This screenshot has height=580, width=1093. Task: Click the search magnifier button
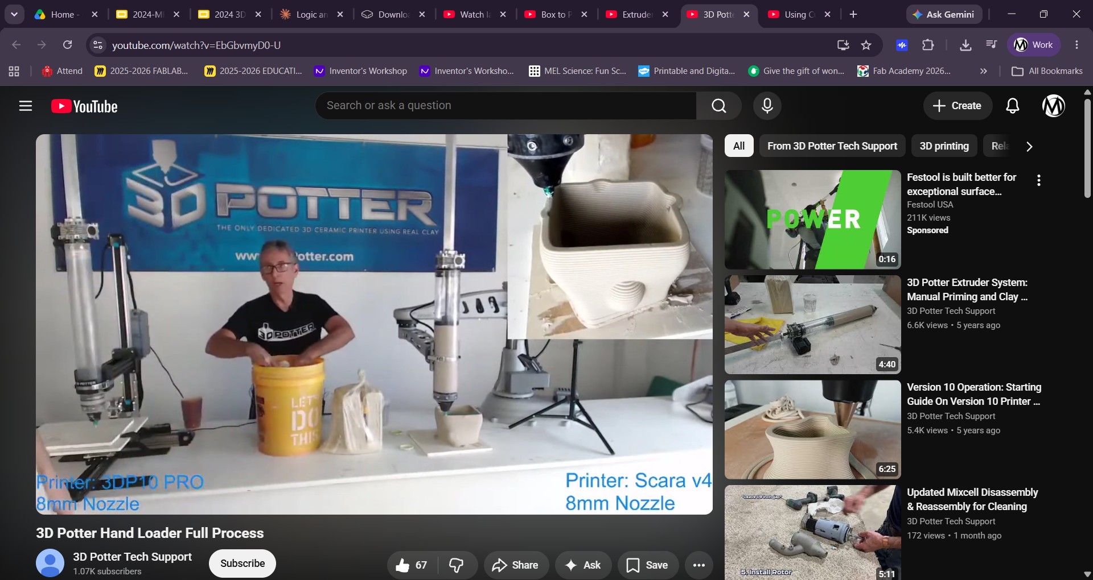[718, 106]
